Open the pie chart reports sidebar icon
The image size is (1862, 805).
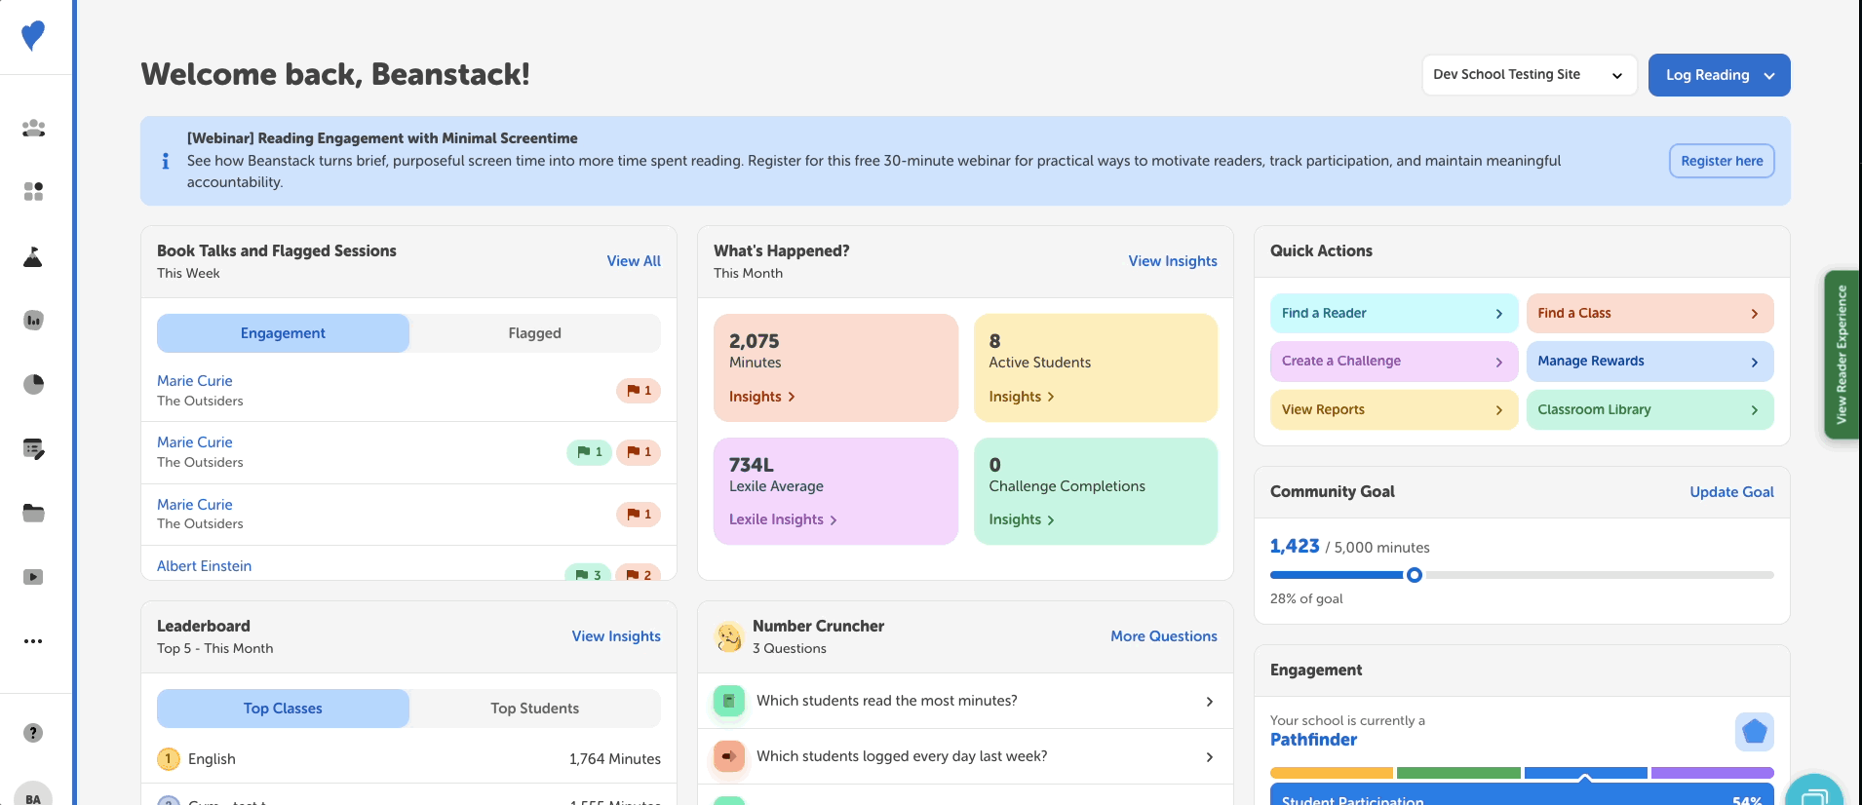pyautogui.click(x=33, y=384)
